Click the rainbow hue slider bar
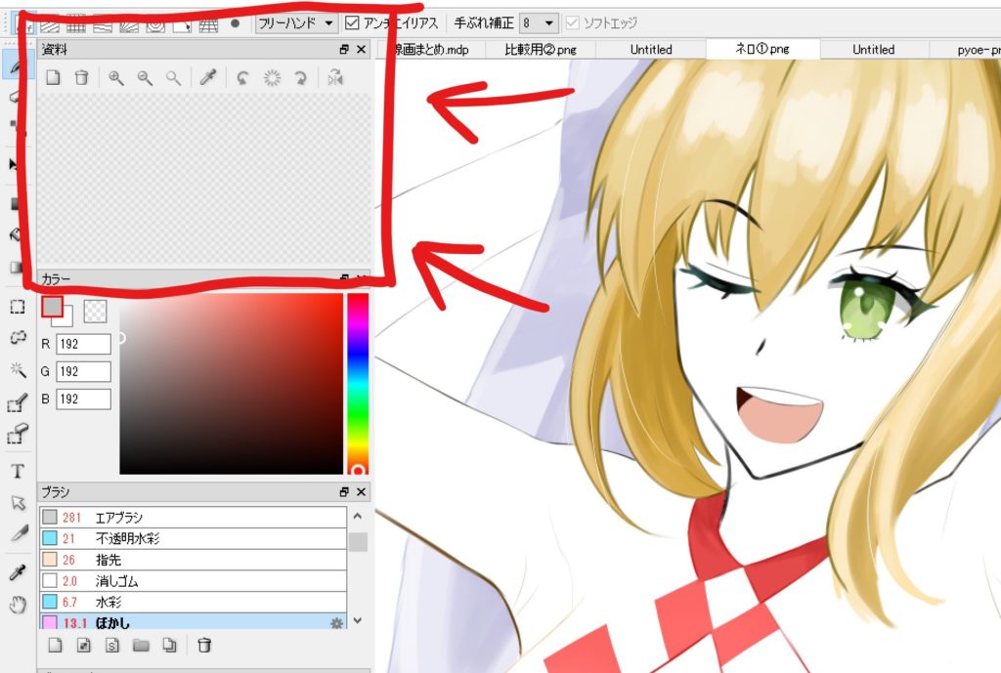The image size is (1001, 673). pos(358,381)
